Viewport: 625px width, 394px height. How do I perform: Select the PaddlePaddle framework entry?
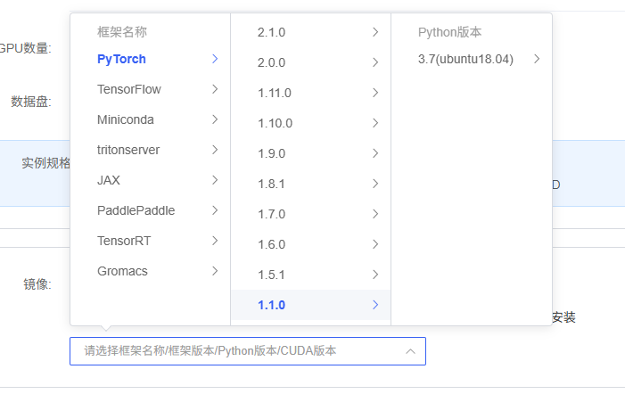(150, 210)
